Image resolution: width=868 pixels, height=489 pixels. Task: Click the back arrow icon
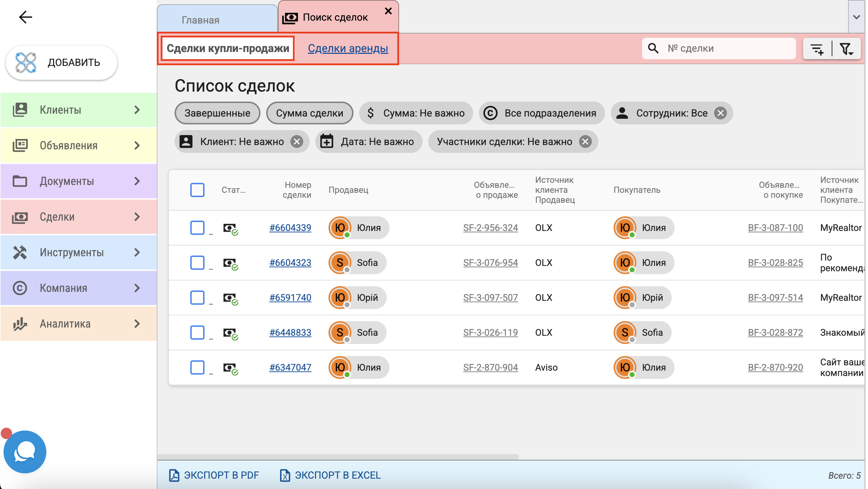coord(25,17)
